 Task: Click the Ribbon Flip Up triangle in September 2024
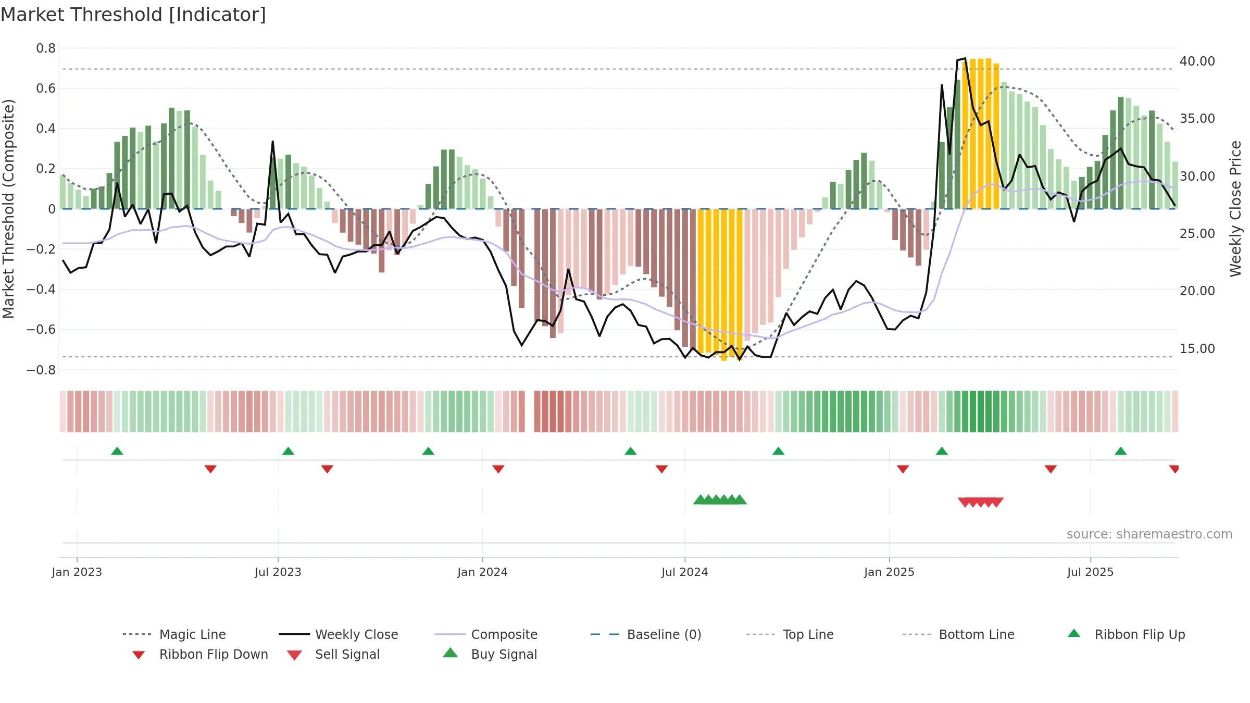(x=778, y=451)
